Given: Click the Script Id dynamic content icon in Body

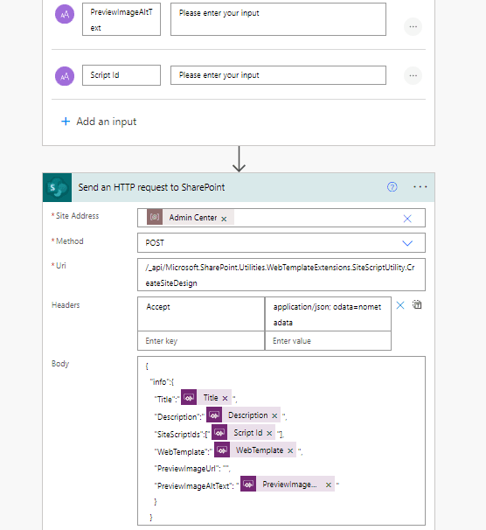Looking at the screenshot, I should [x=219, y=433].
